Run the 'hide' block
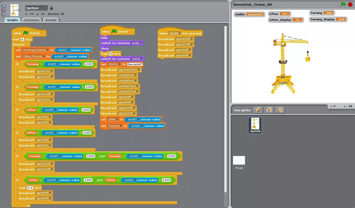 click(x=105, y=38)
